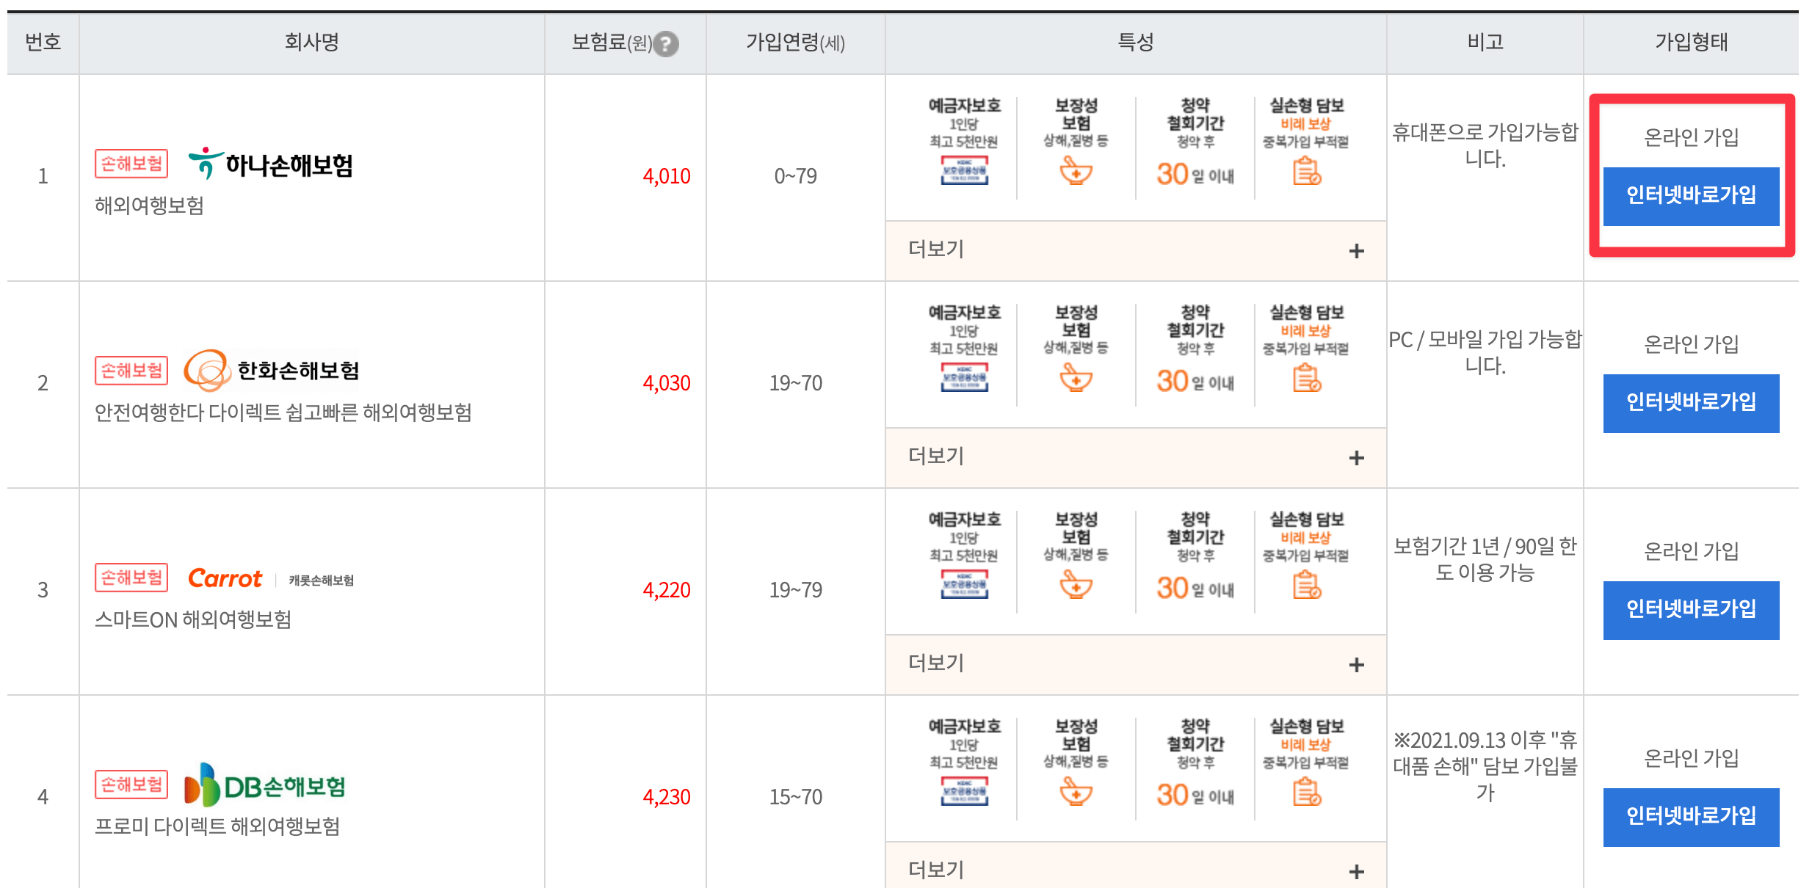The width and height of the screenshot is (1812, 888).
Task: Click age range 15~70
Action: click(x=796, y=797)
